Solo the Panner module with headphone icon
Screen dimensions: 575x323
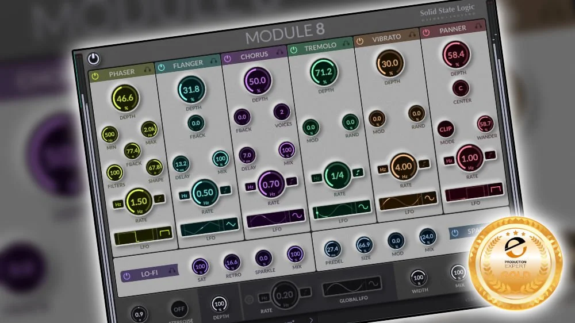click(x=478, y=26)
